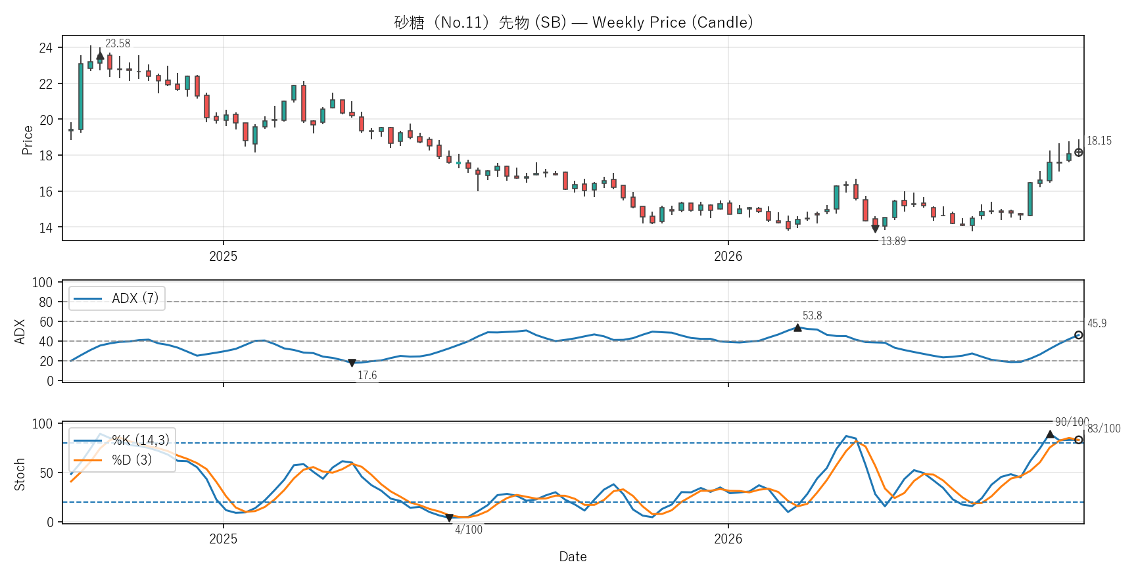Image resolution: width=1136 pixels, height=577 pixels.
Task: Click the 2026 tick label under the price panel
Action: click(728, 256)
